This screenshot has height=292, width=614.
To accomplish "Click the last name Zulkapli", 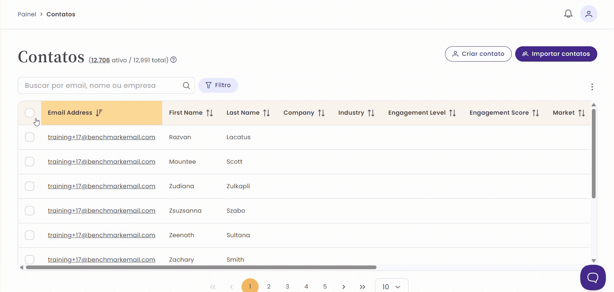I will click(x=238, y=186).
